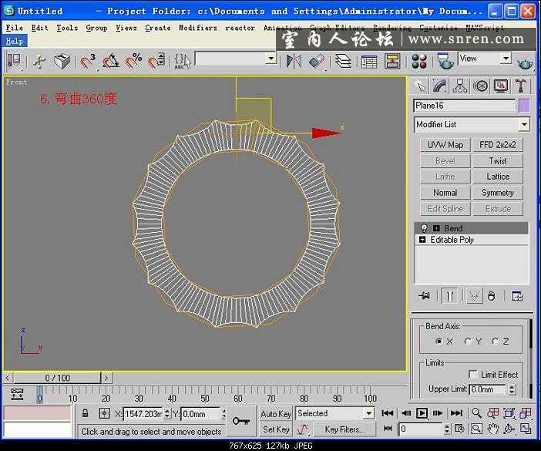Switch to the Modify panel tab
The width and height of the screenshot is (541, 451).
coord(440,86)
